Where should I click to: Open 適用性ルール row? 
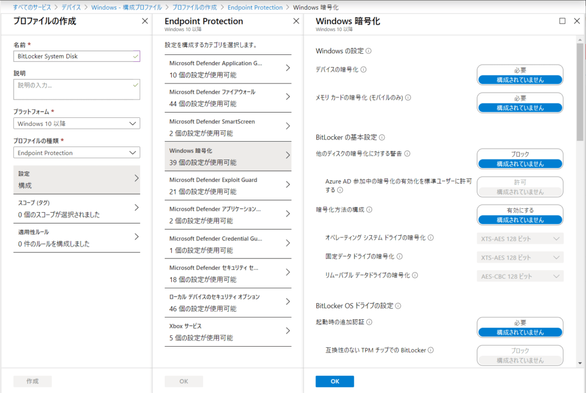pos(77,238)
